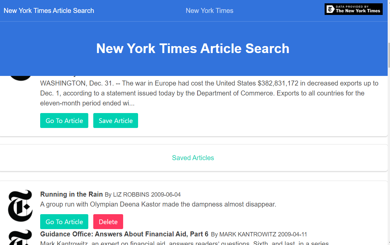Save the WASHINGTON exports article
Viewport: 390px width, 245px height.
(116, 121)
